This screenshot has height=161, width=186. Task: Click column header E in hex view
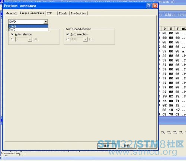171,29
